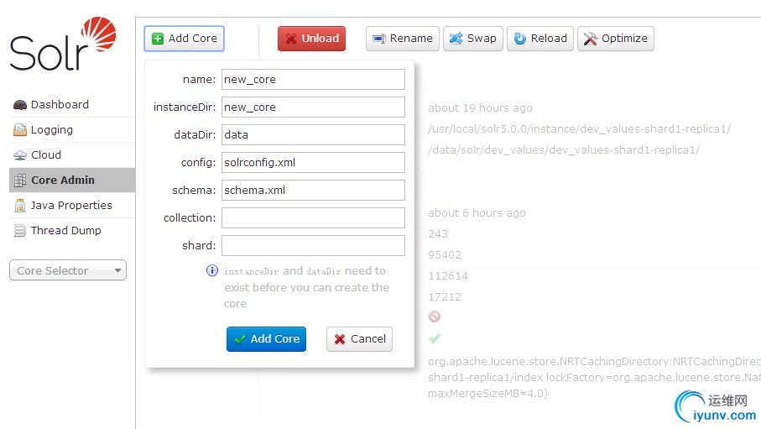The height and width of the screenshot is (429, 761).
Task: Click the Cloud icon in sidebar
Action: point(20,155)
